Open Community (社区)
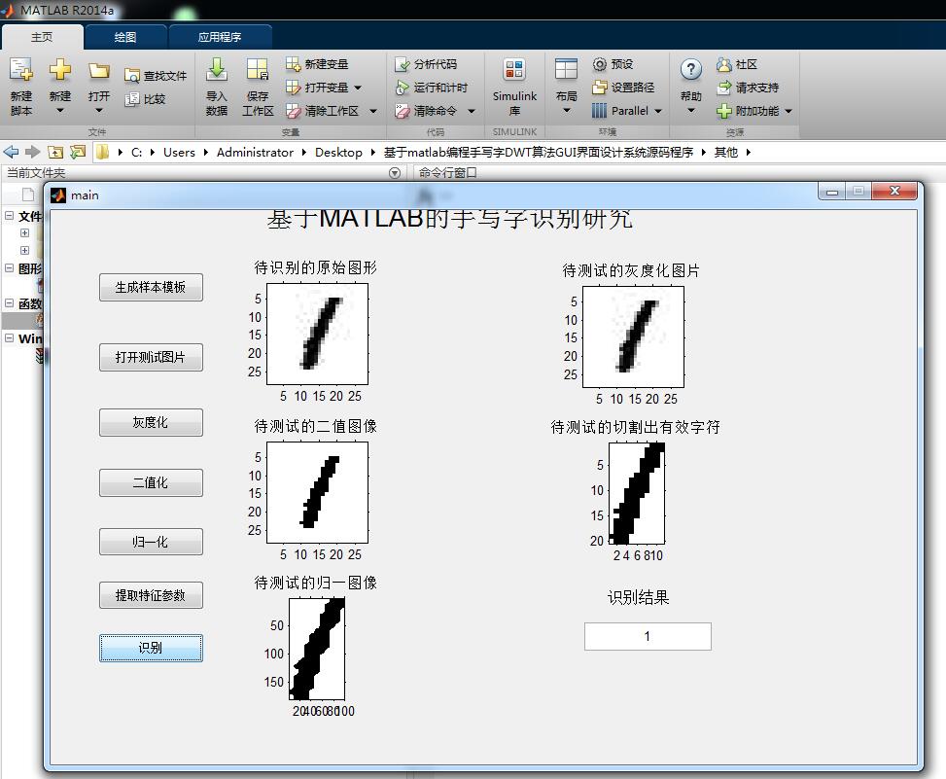Image resolution: width=946 pixels, height=779 pixels. 737,64
